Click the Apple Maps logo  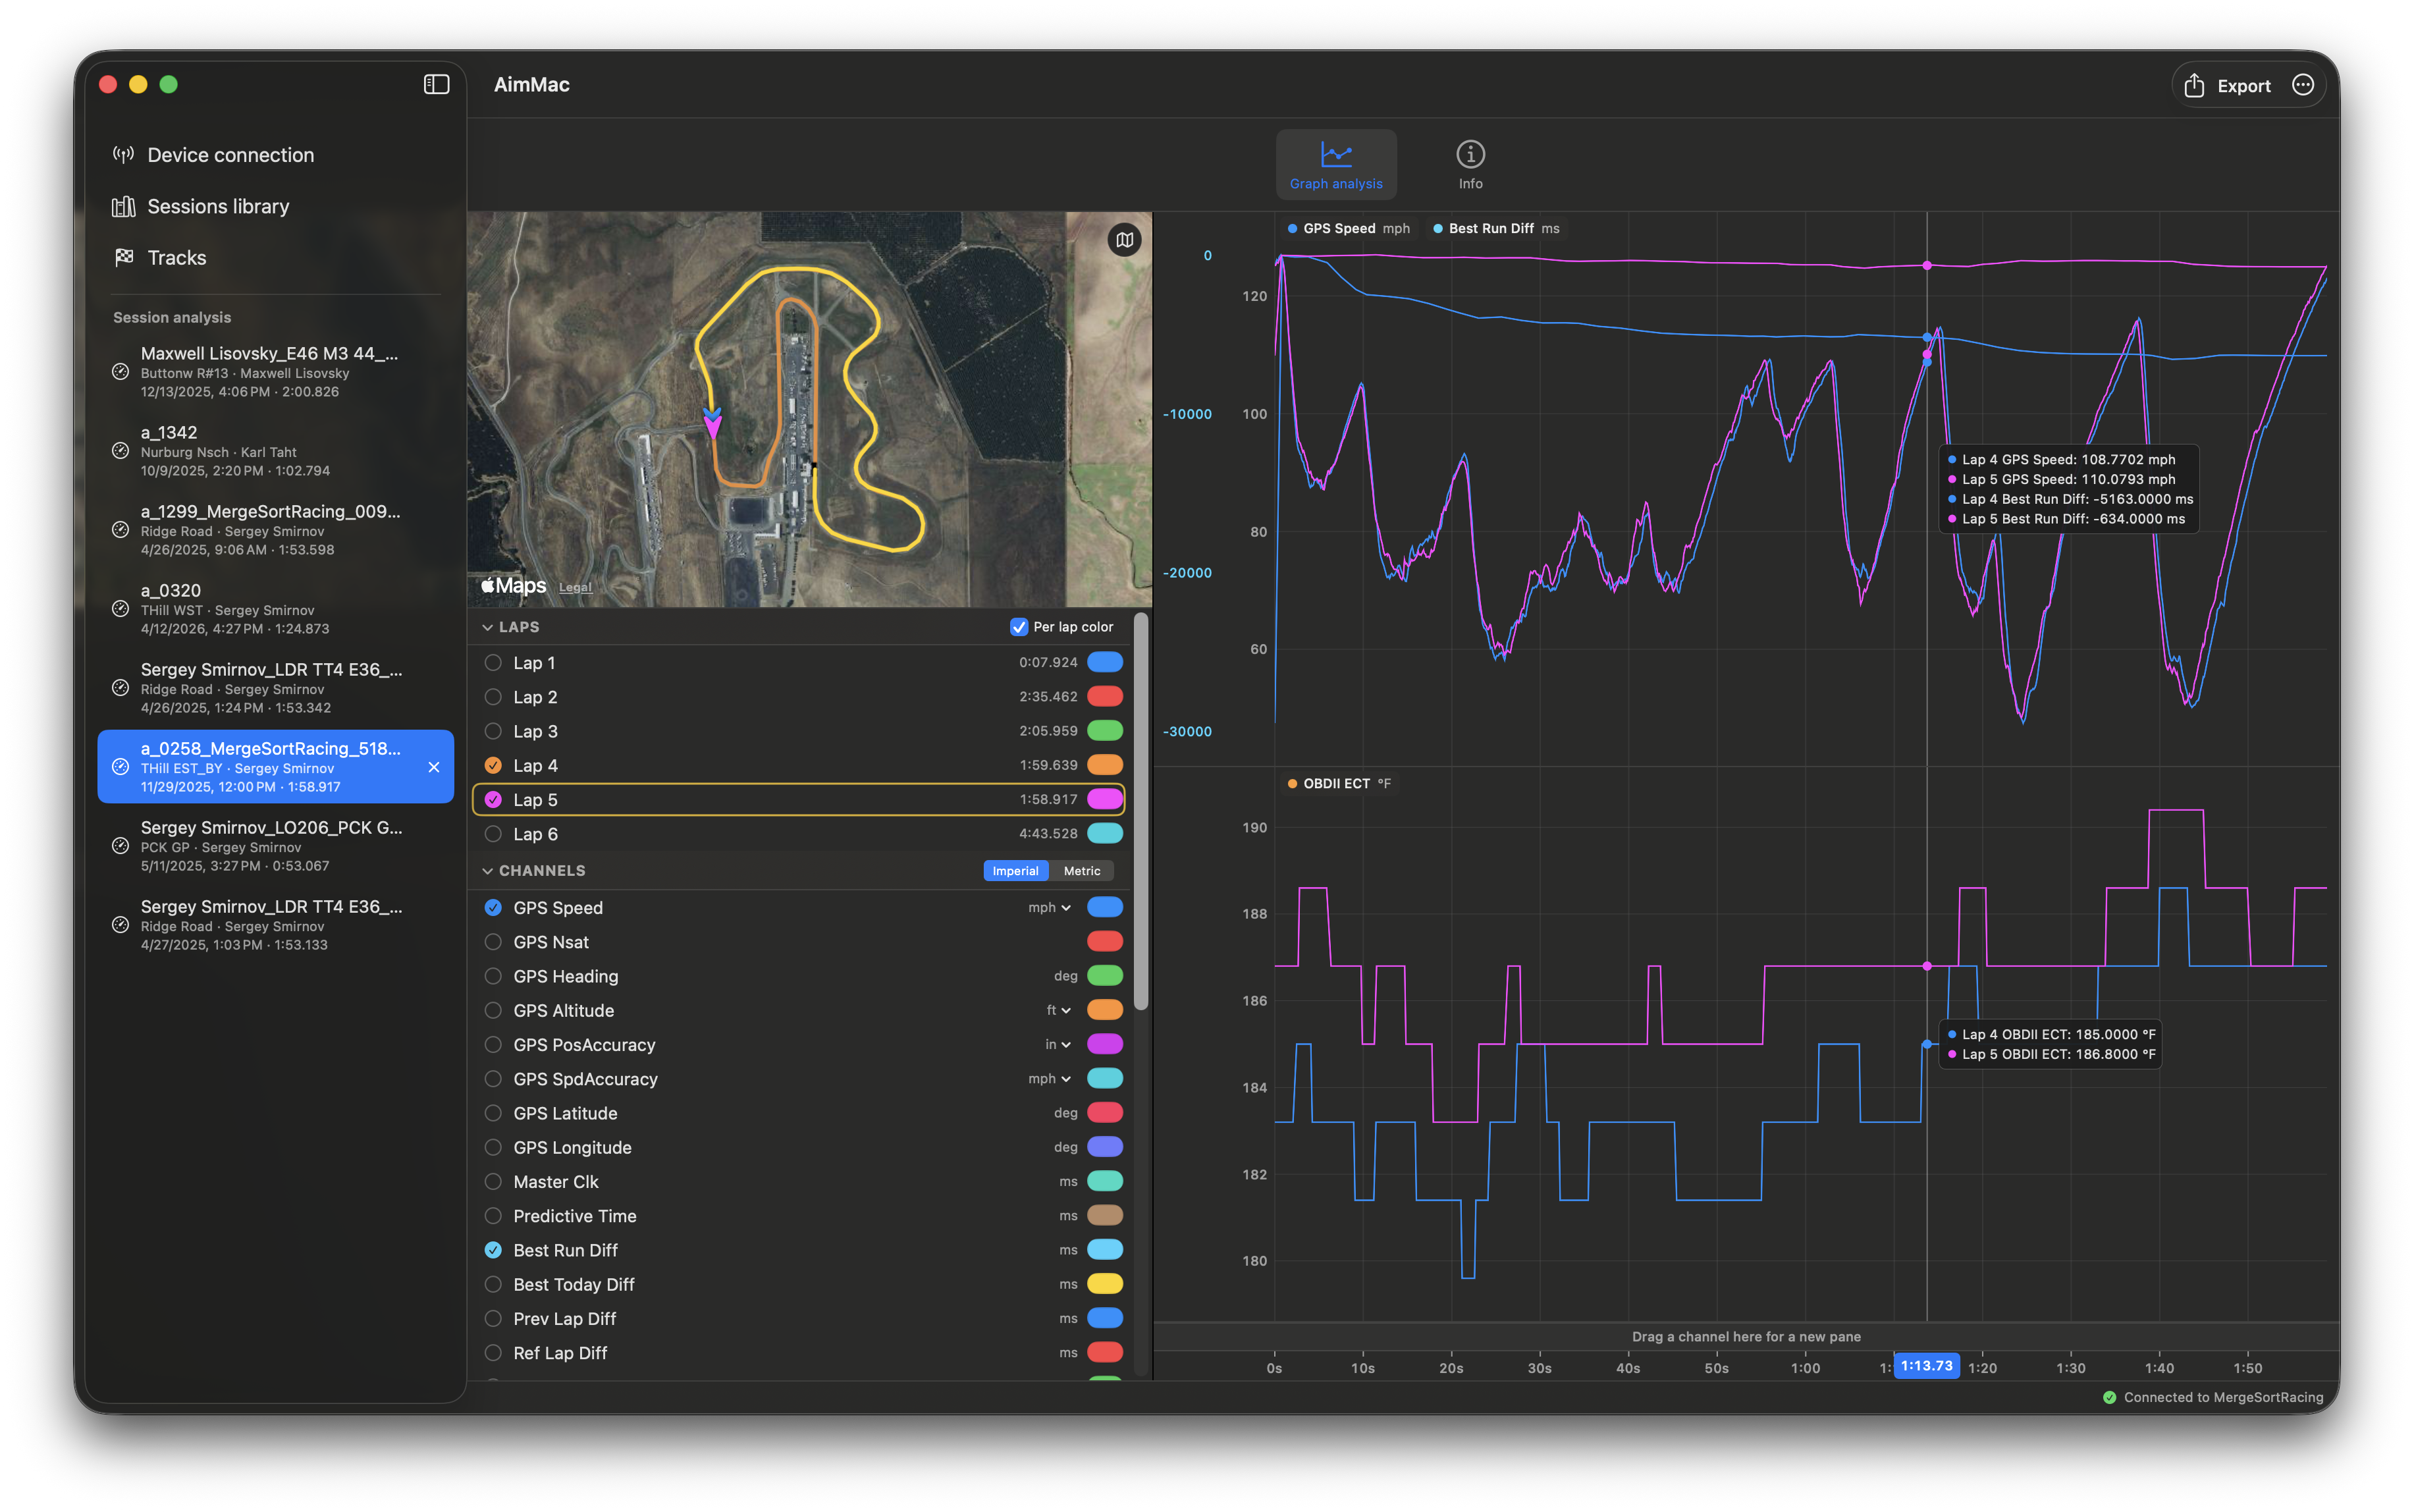coord(513,585)
